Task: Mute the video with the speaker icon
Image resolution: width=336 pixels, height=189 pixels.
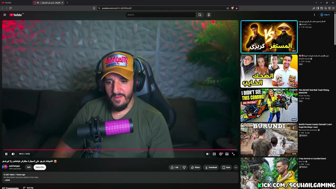Action: click(x=13, y=154)
